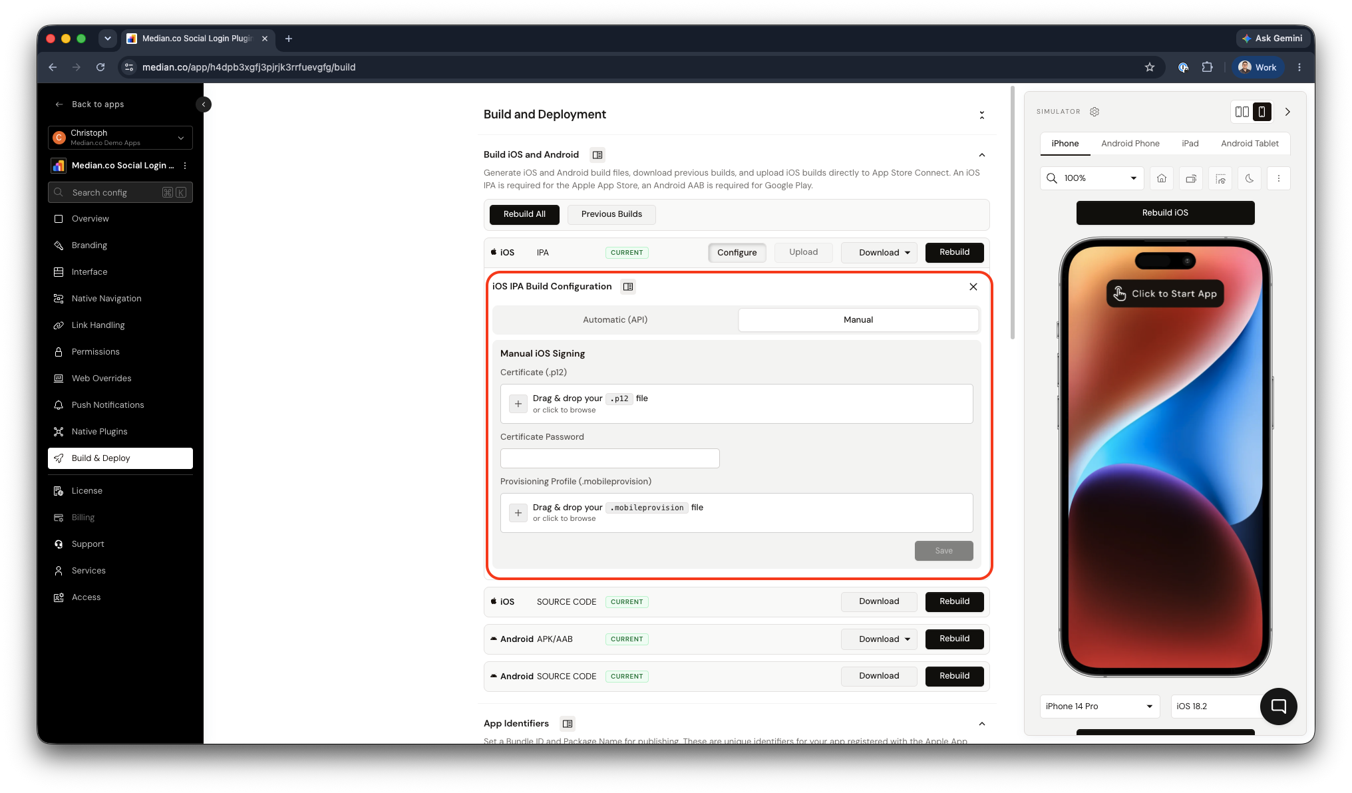Click Configure for iOS IPA

coord(737,253)
